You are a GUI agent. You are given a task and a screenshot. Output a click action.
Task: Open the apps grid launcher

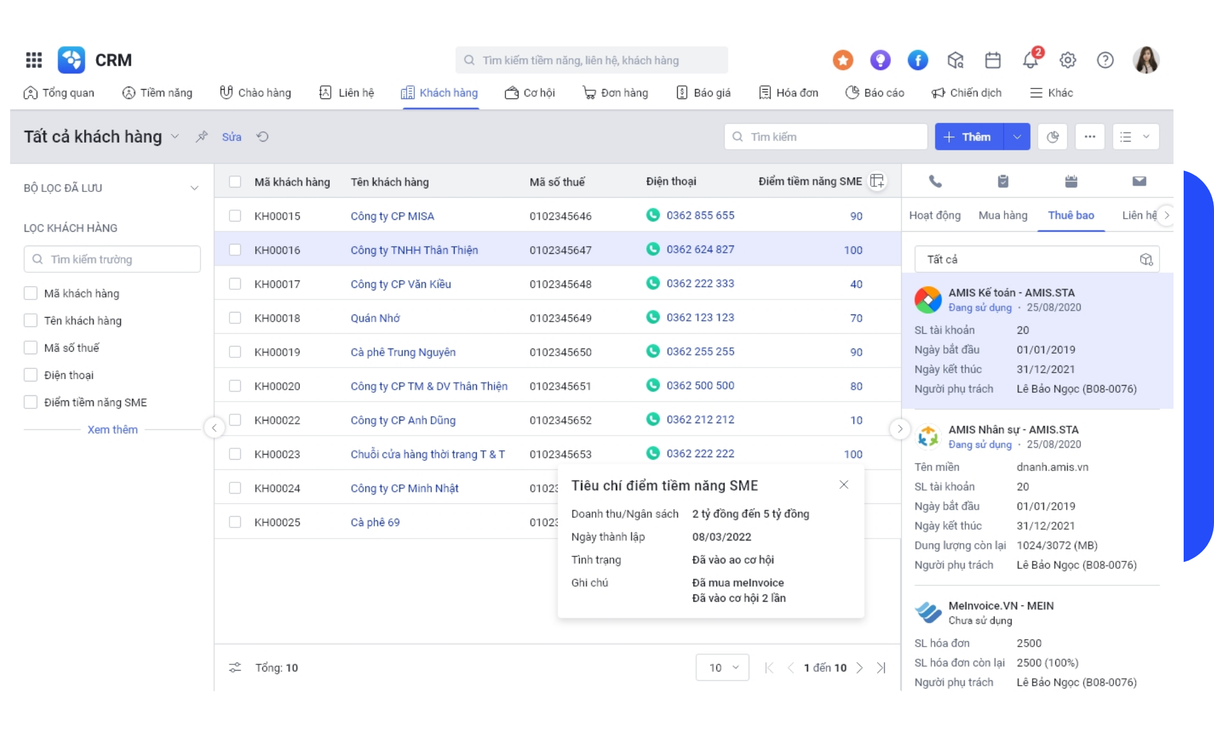[x=34, y=60]
